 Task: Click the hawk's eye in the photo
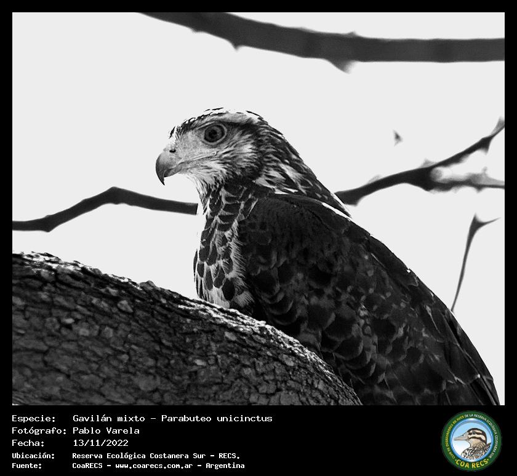point(214,133)
